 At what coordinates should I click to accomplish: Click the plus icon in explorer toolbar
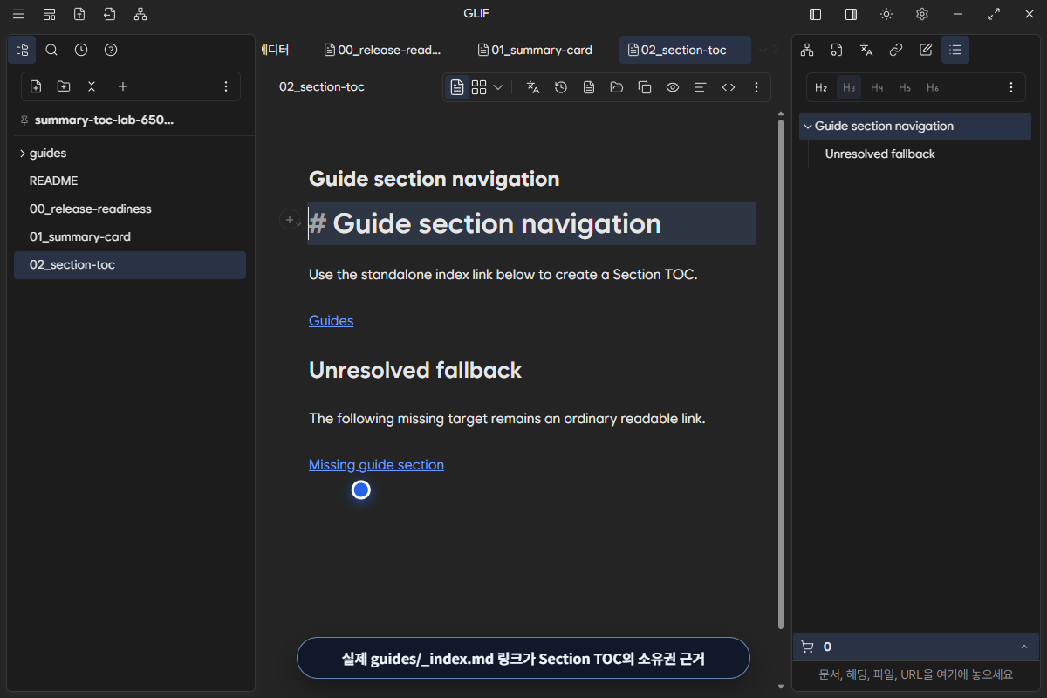(x=123, y=86)
